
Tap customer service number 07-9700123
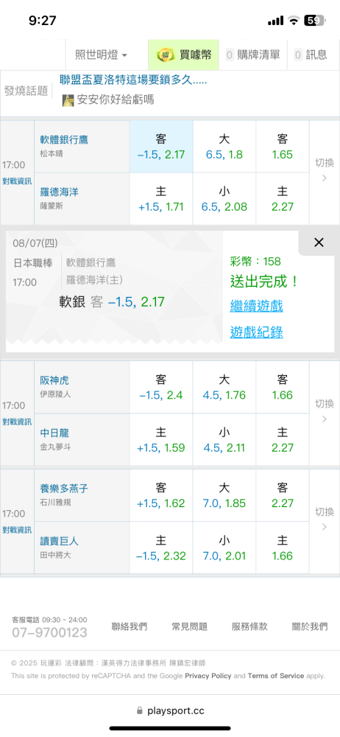50,632
